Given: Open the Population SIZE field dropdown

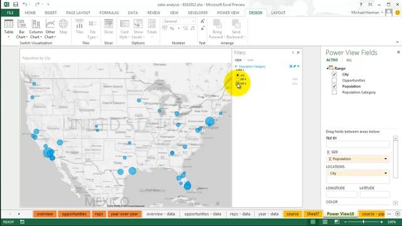Looking at the screenshot, I should [385, 159].
